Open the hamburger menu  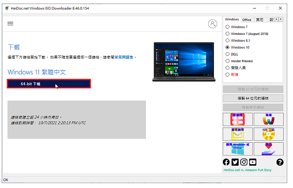pos(10,24)
